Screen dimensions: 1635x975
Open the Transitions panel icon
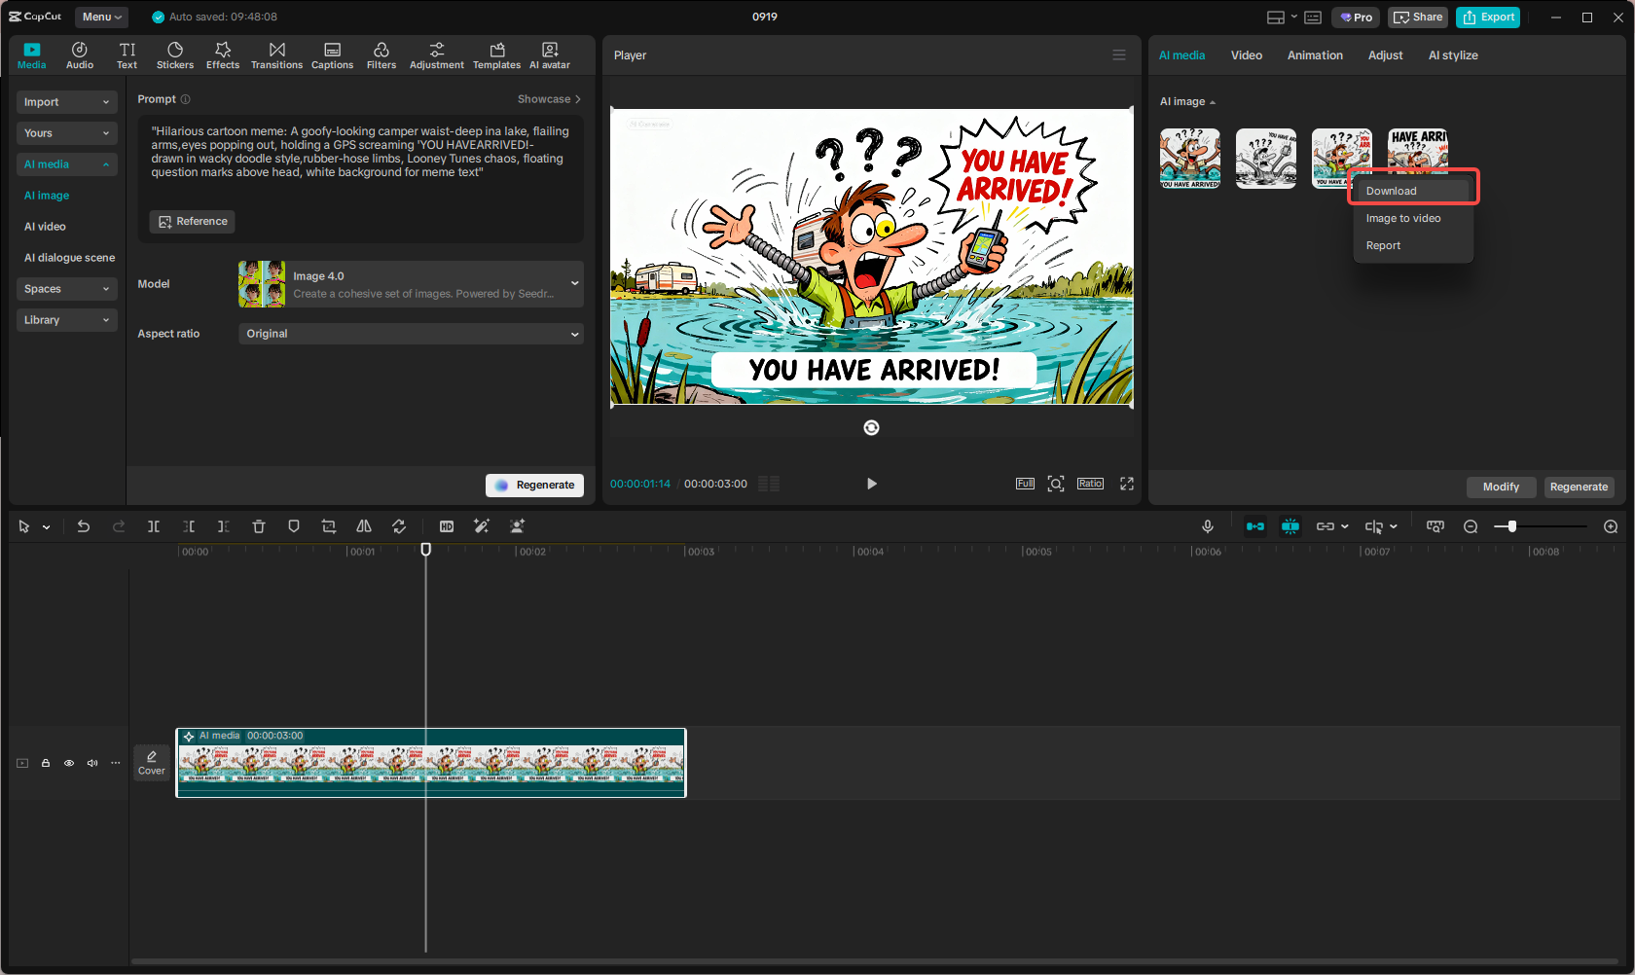pos(276,54)
